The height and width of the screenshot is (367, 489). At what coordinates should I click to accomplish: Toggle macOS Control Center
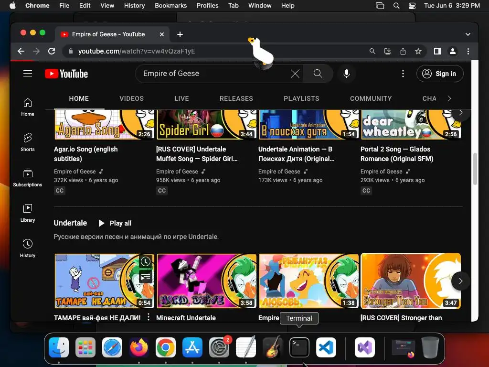412,6
